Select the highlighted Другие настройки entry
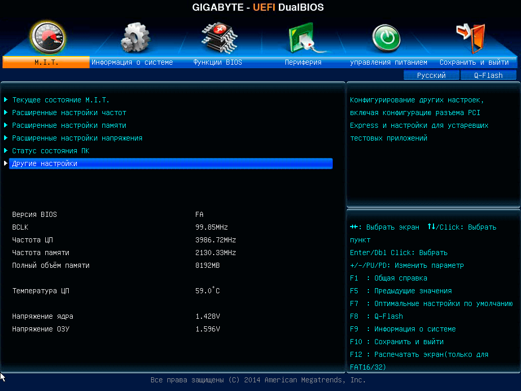The width and height of the screenshot is (521, 391). (x=171, y=163)
